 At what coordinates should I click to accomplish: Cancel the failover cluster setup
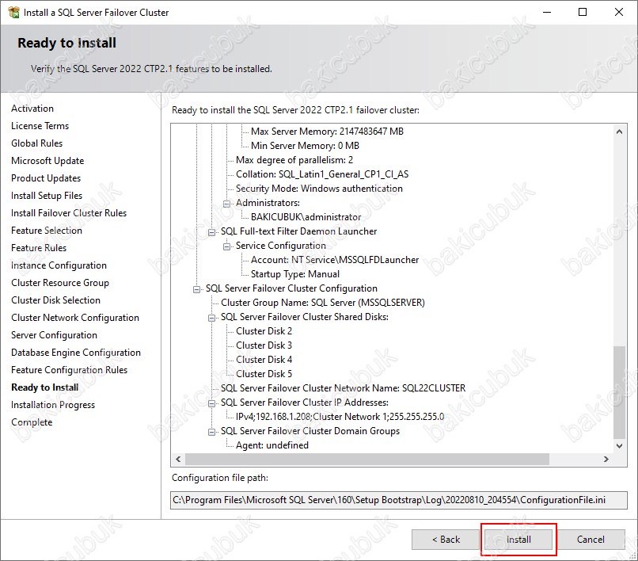(591, 540)
